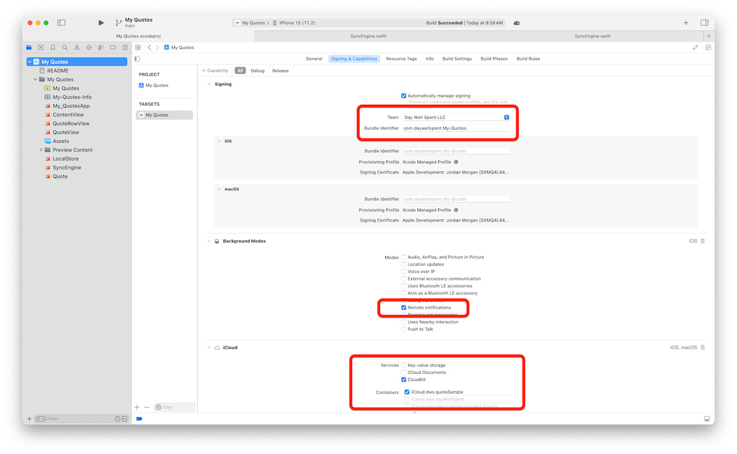This screenshot has height=454, width=737.
Task: Uncheck CloudKit service
Action: pyautogui.click(x=404, y=380)
